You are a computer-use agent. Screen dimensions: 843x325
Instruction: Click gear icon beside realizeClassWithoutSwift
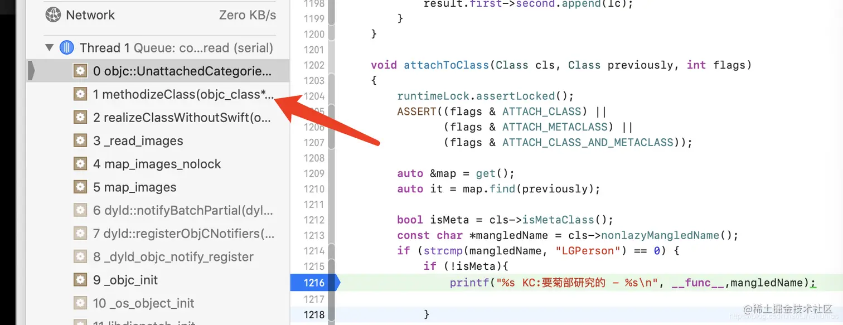click(81, 118)
